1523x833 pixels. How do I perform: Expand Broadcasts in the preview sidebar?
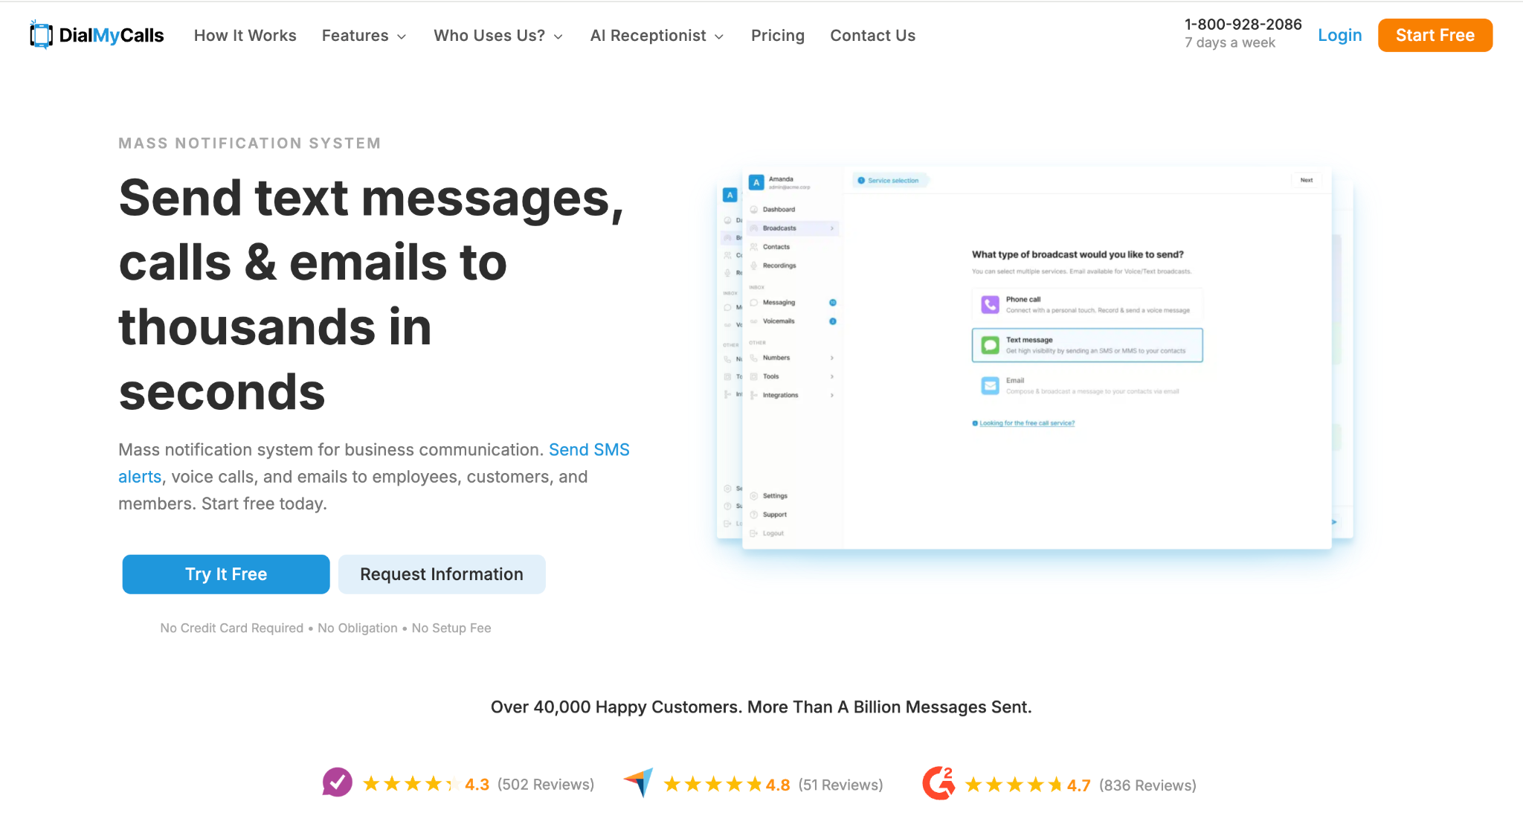coord(793,228)
